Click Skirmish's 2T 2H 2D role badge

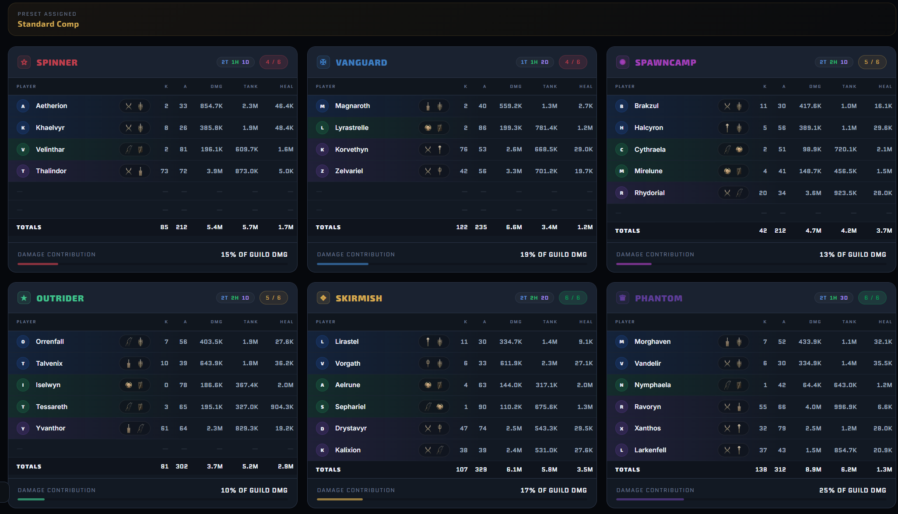pyautogui.click(x=534, y=298)
